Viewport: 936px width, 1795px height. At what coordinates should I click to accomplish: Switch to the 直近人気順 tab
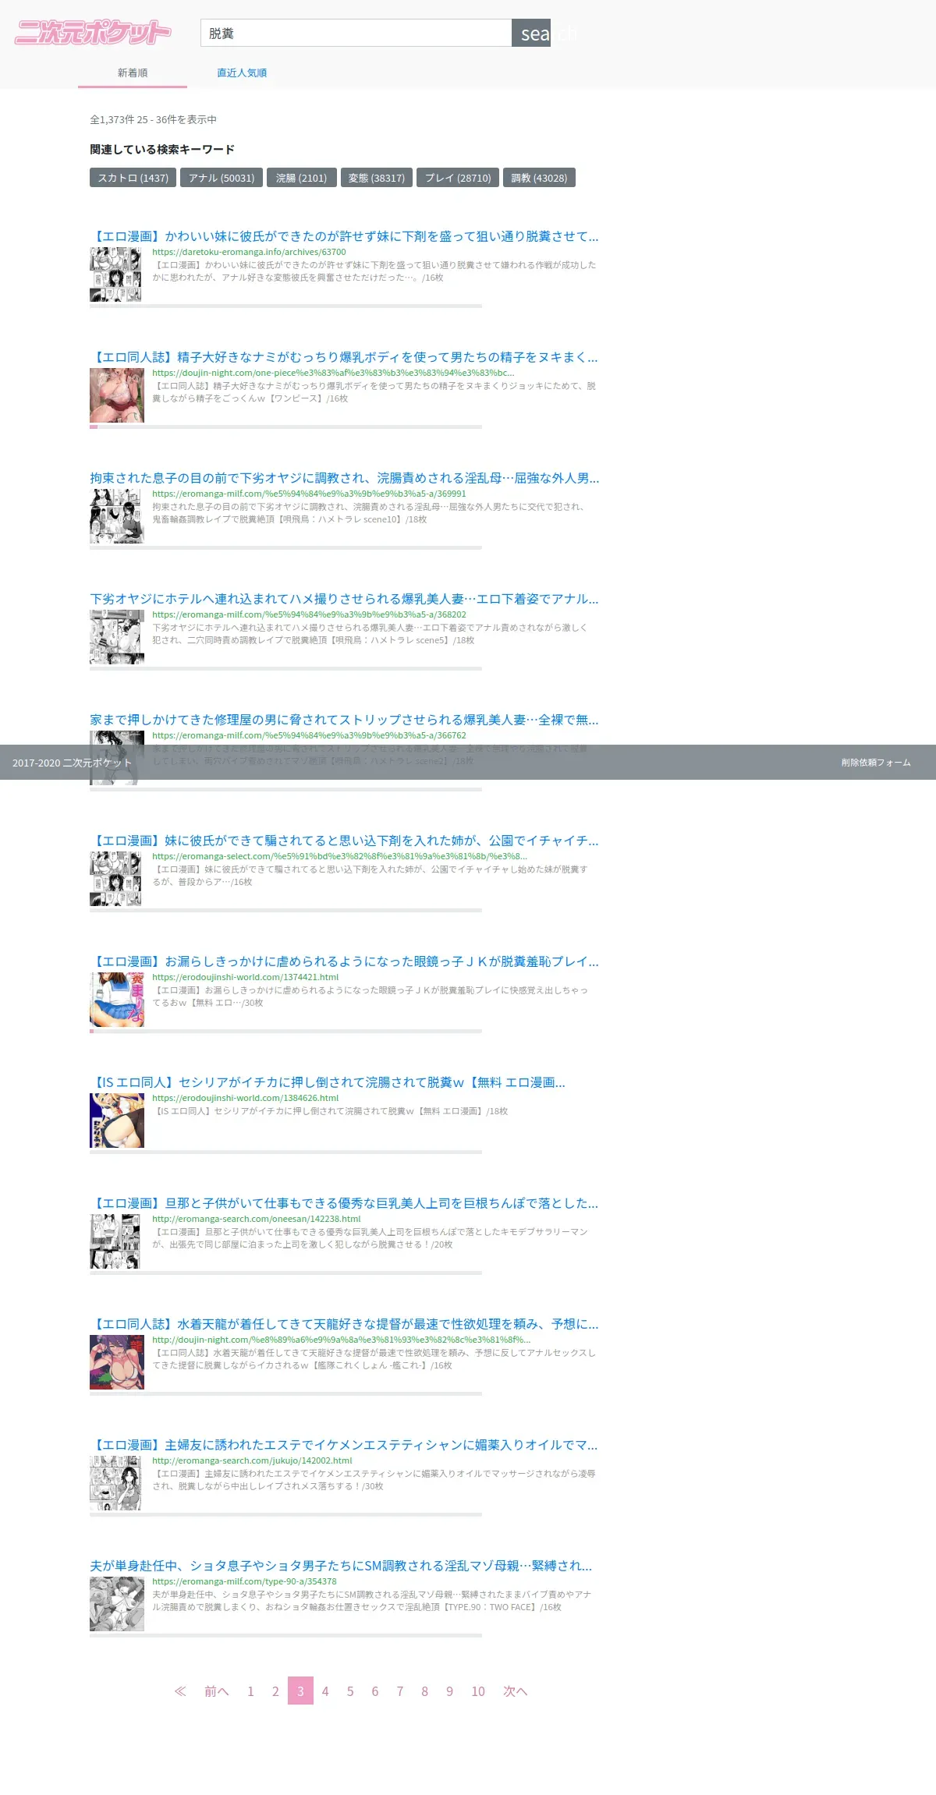pyautogui.click(x=242, y=73)
